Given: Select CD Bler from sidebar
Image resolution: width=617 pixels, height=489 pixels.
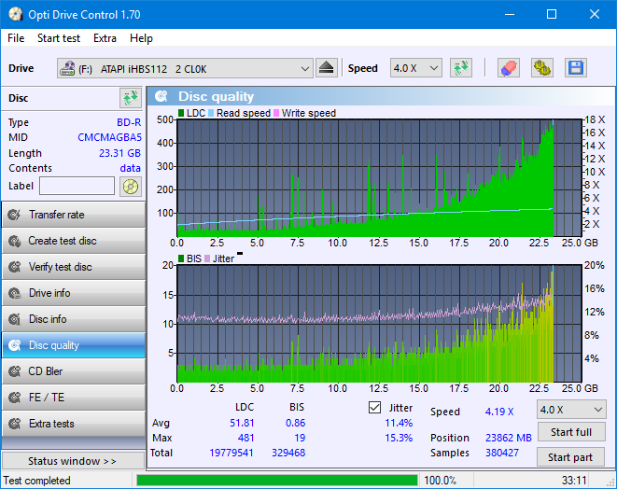Looking at the screenshot, I should (74, 371).
